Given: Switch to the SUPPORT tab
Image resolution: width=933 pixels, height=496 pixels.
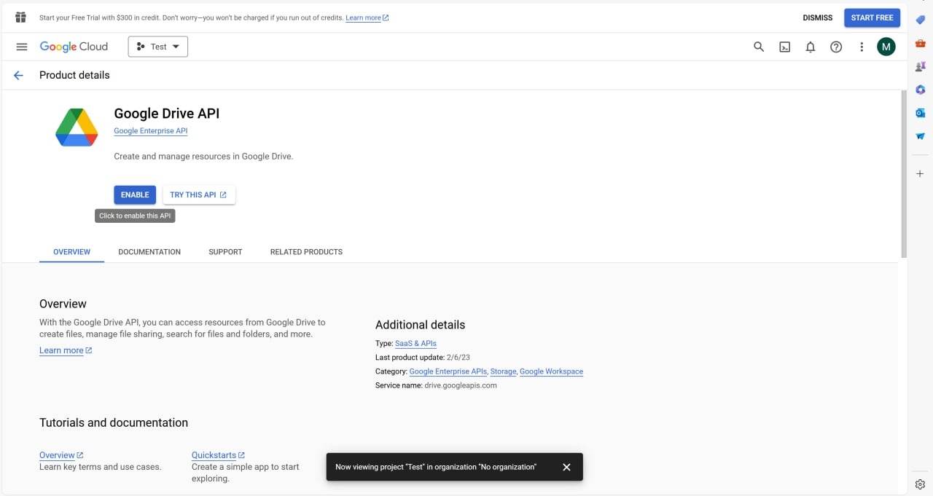Looking at the screenshot, I should pos(225,252).
